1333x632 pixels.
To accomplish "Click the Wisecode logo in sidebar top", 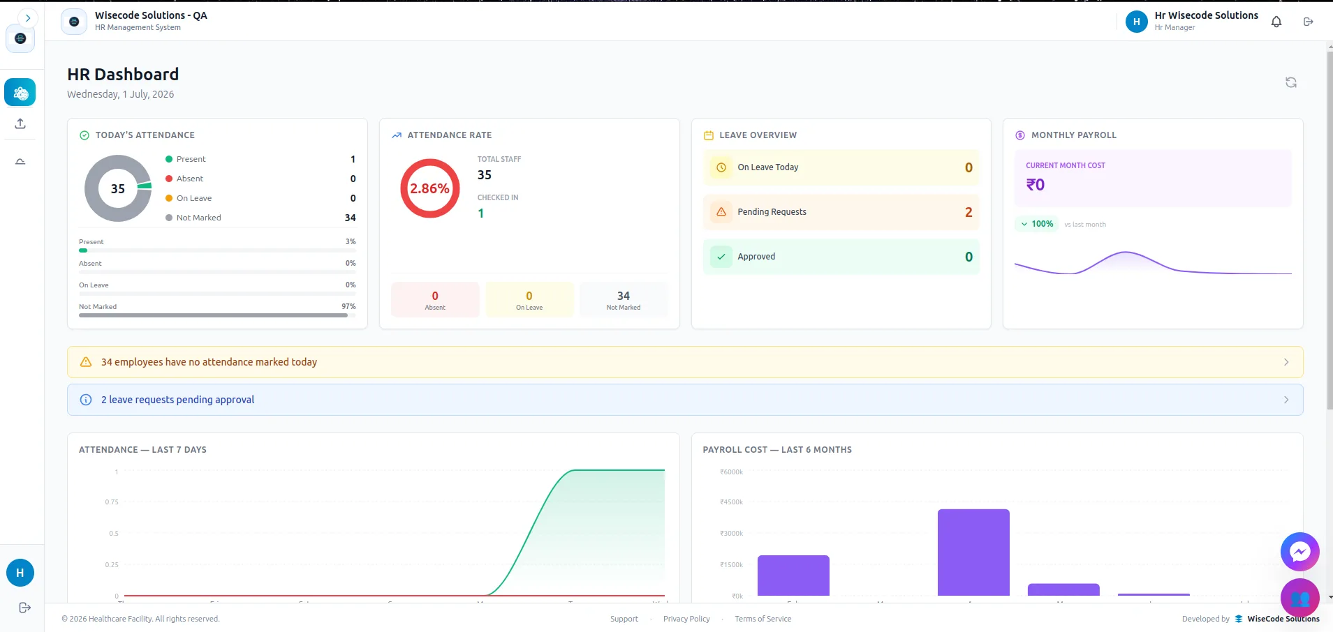I will pos(20,38).
